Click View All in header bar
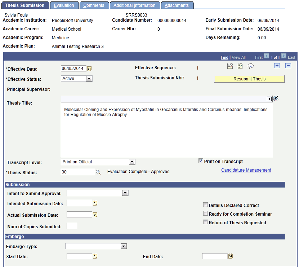Image resolution: width=299 pixels, height=269 pixels. pyautogui.click(x=238, y=57)
